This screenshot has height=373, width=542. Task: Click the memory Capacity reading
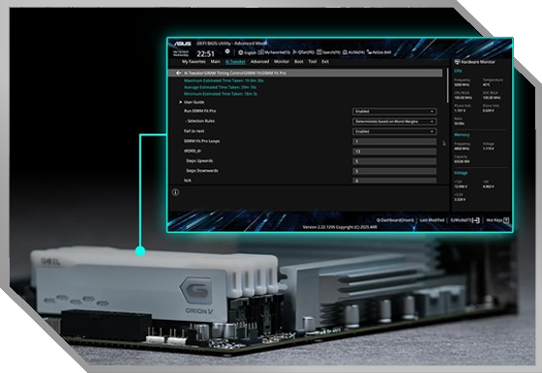tap(462, 159)
